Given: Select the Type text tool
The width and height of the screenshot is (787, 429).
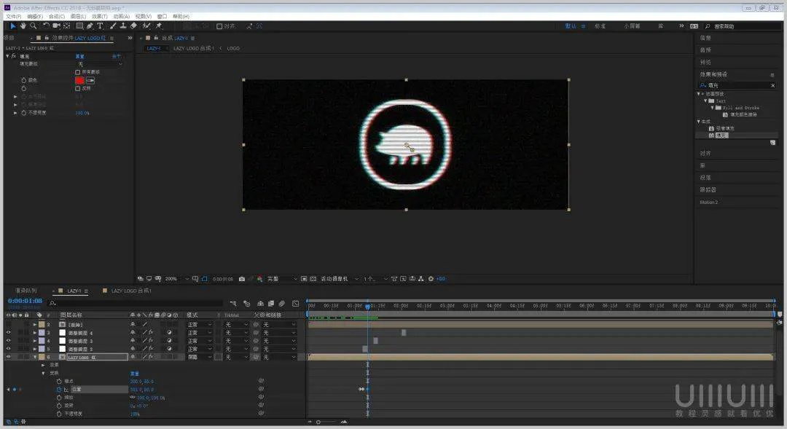Looking at the screenshot, I should tap(100, 26).
